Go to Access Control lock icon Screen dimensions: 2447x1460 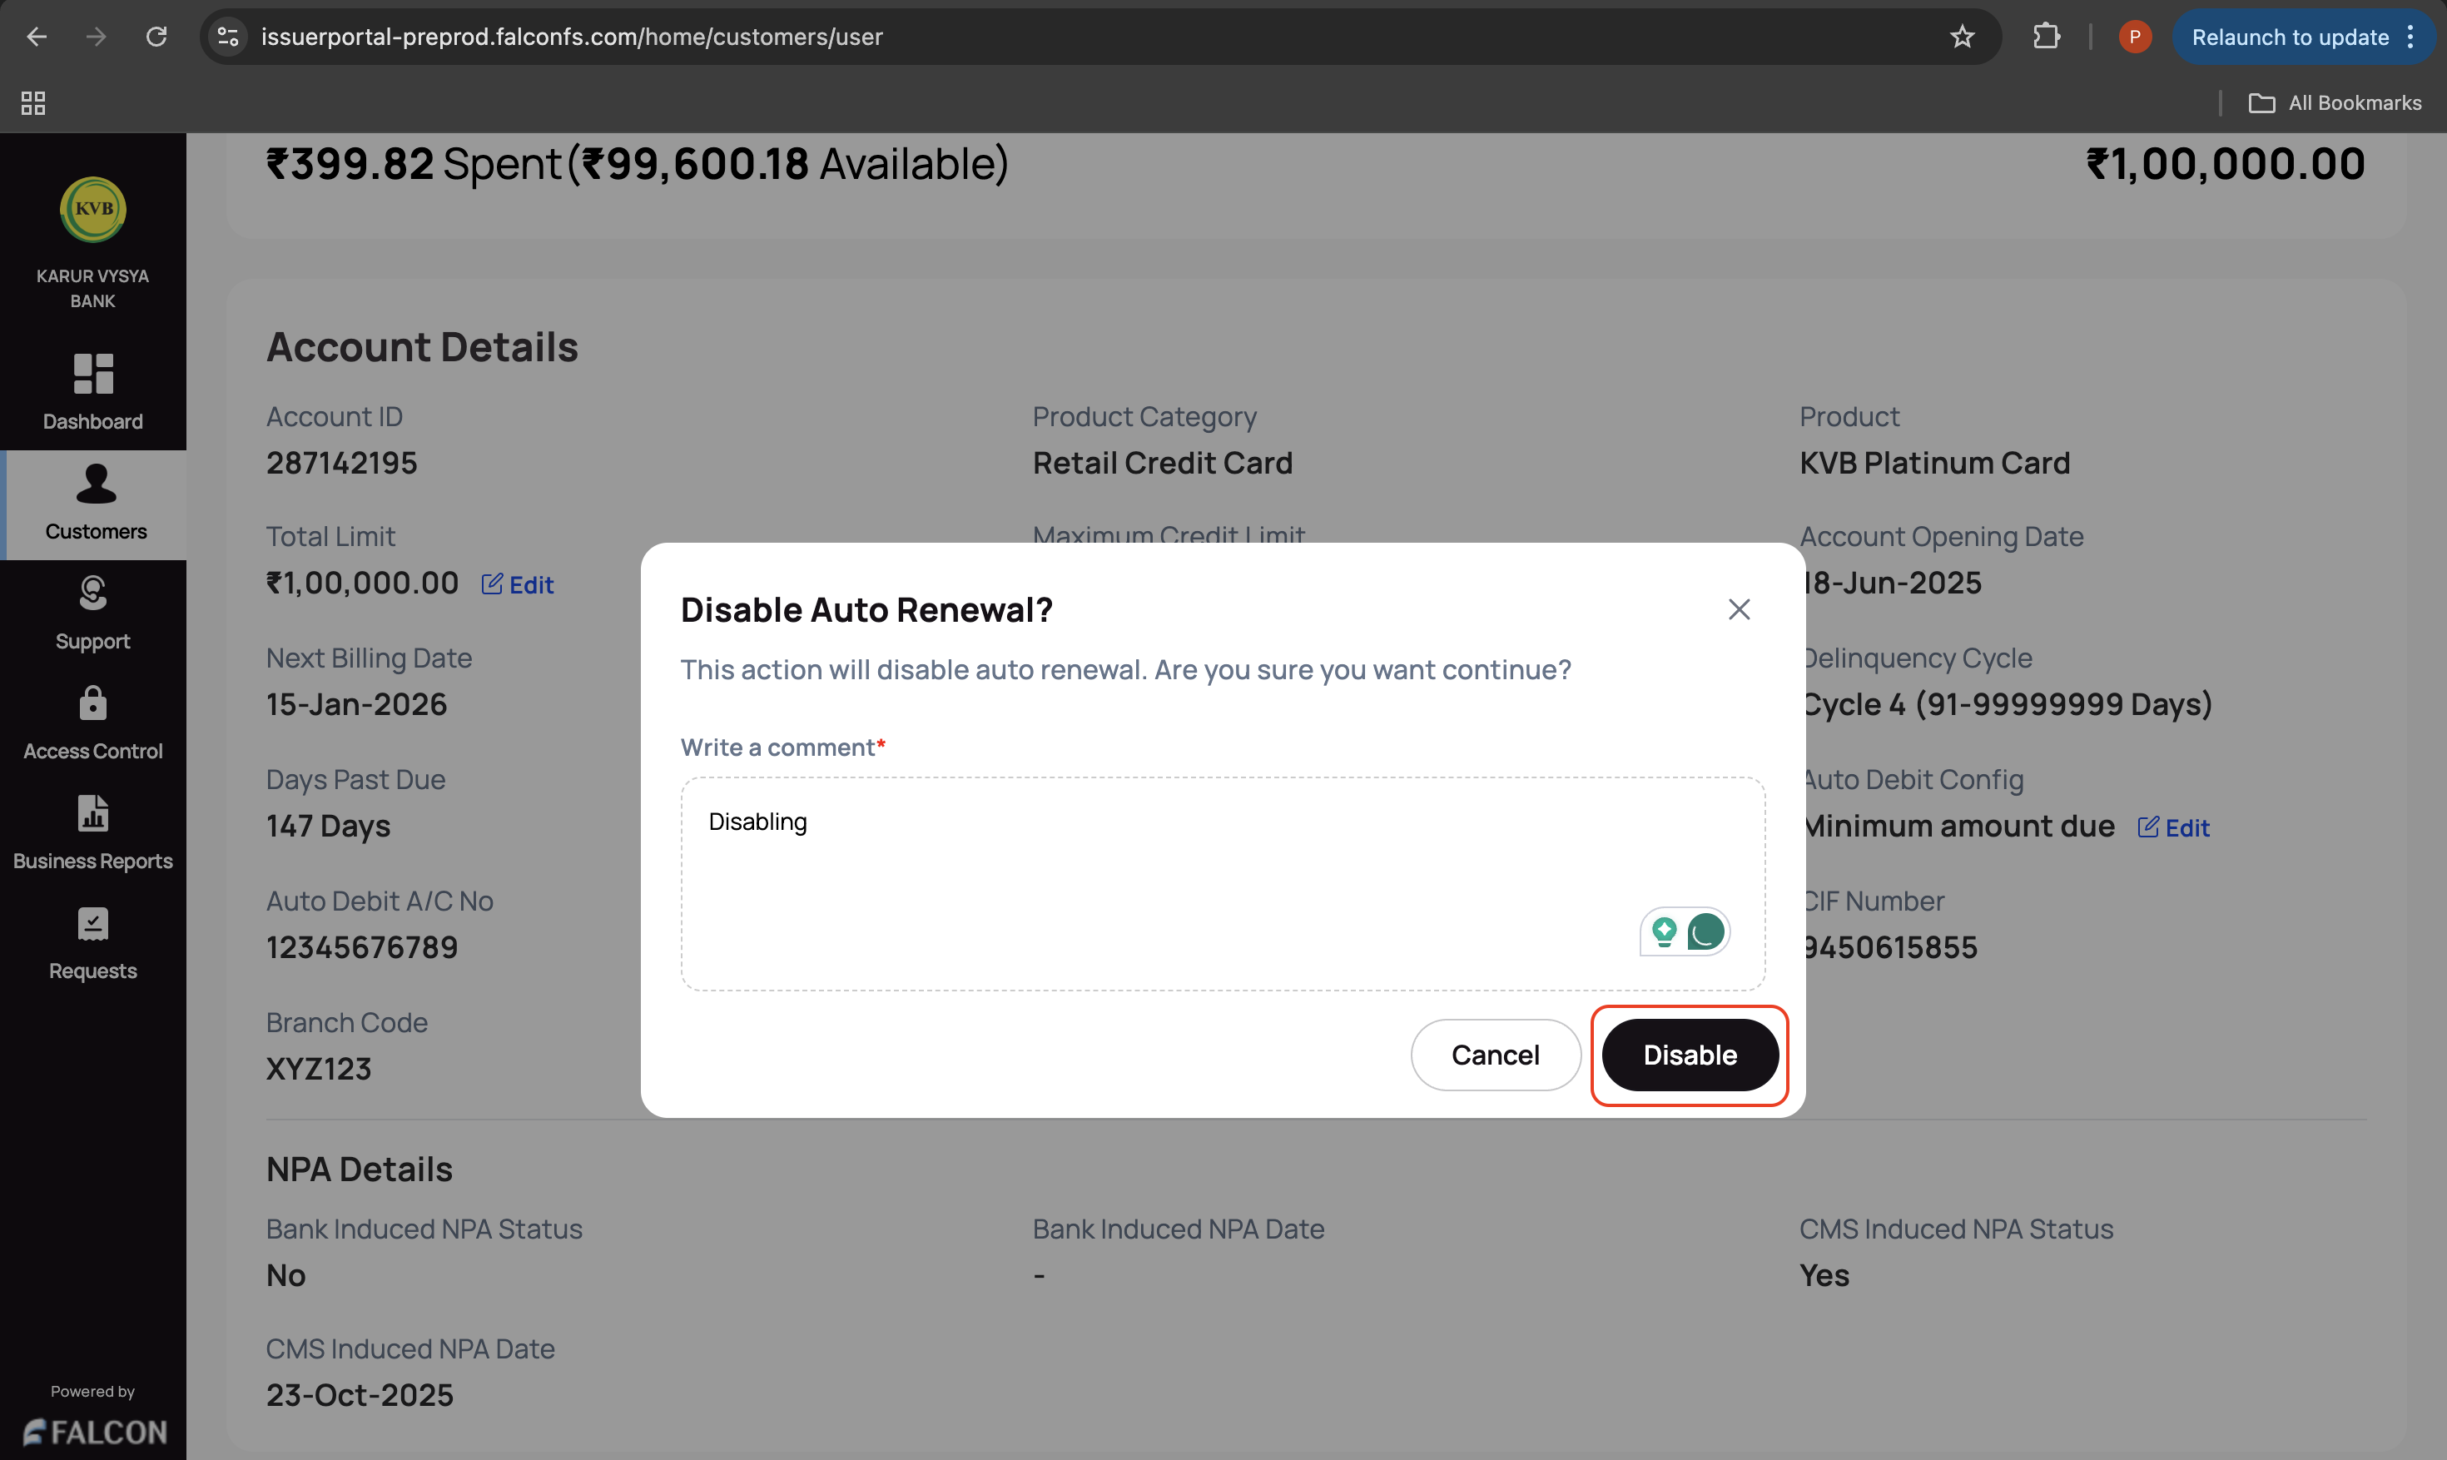(93, 703)
